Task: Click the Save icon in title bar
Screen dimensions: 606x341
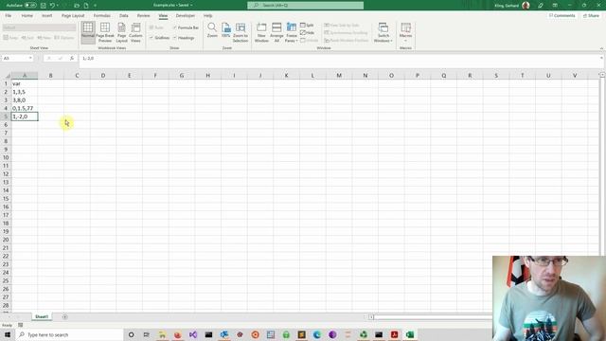Action: tap(44, 6)
